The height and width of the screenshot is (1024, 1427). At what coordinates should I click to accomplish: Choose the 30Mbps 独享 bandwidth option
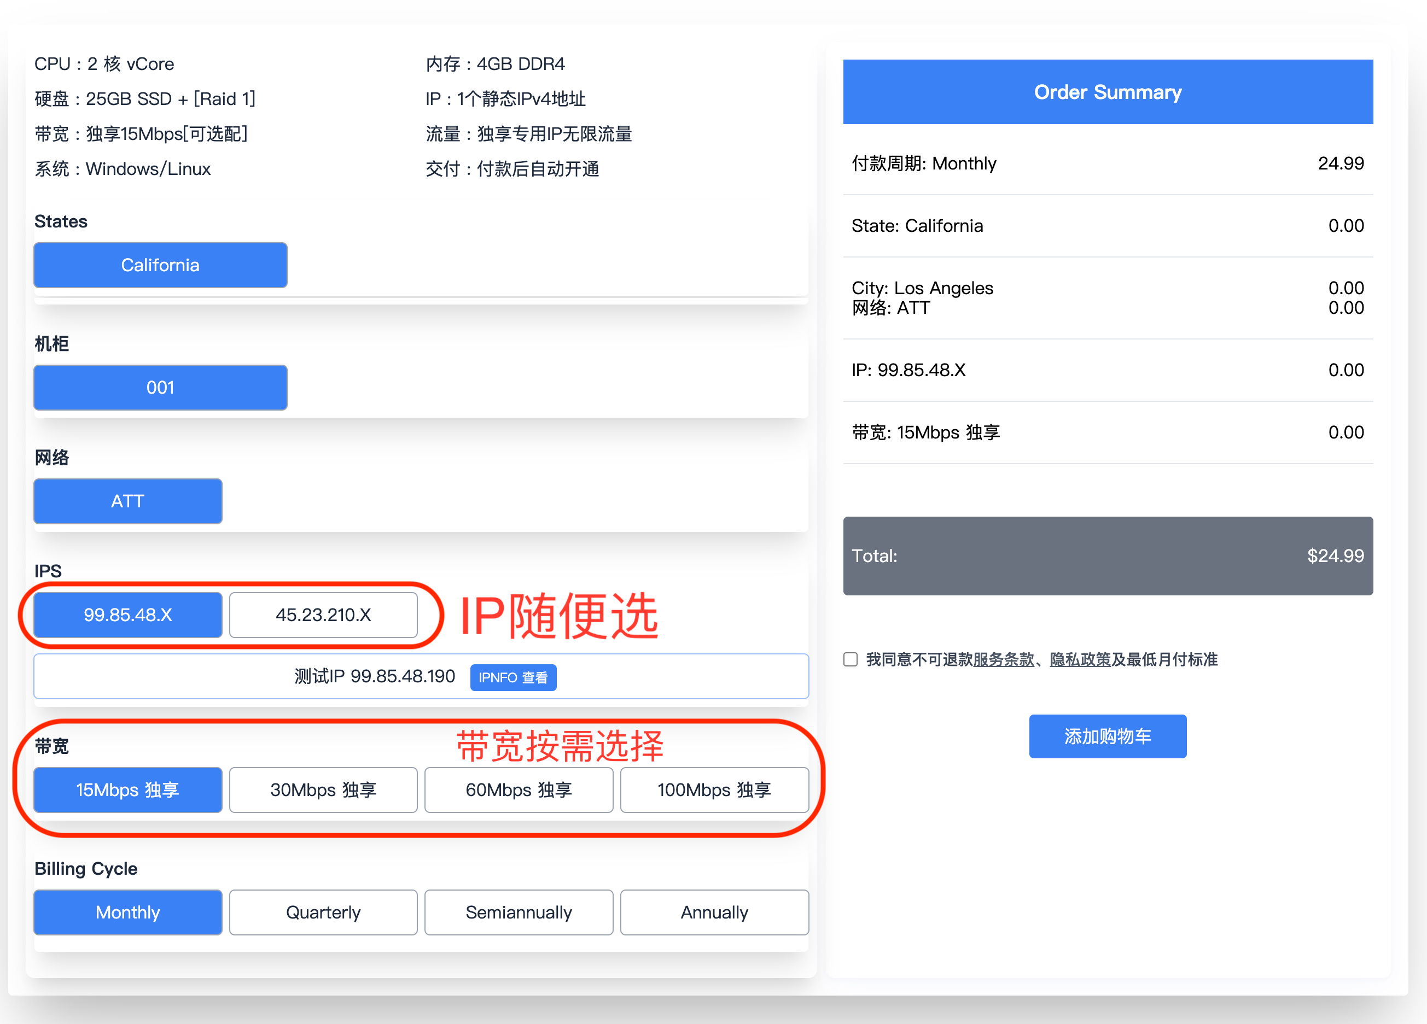(x=323, y=790)
